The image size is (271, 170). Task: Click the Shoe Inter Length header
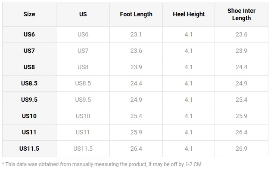tap(241, 15)
